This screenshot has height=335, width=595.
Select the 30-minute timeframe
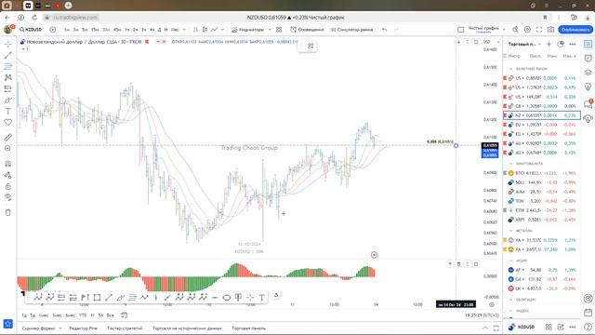106,29
